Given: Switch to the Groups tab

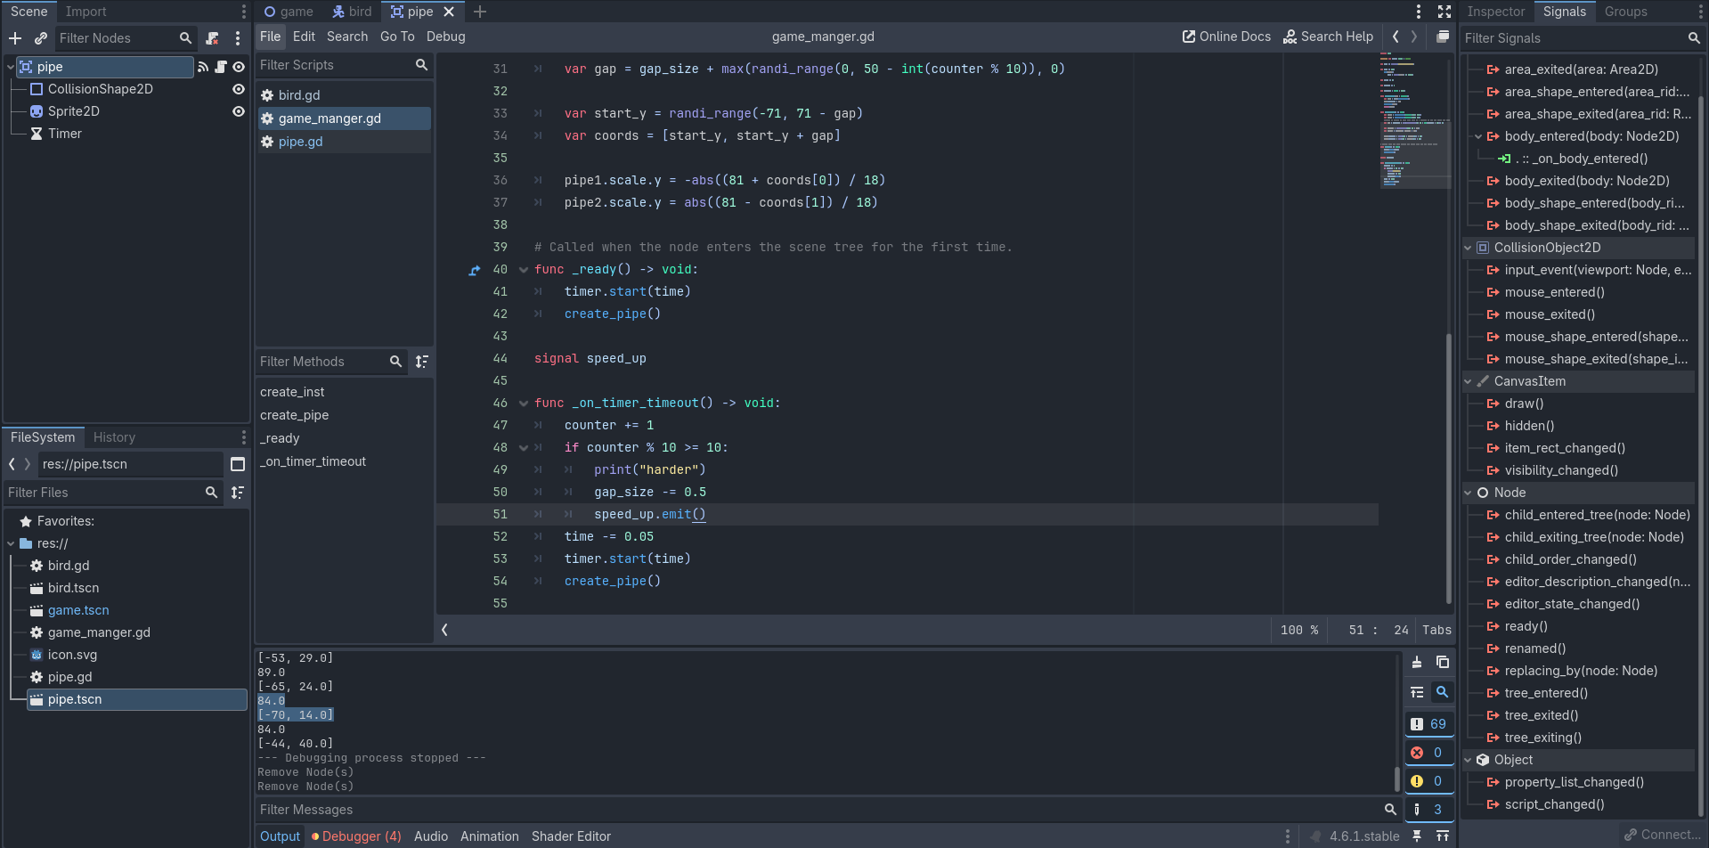Looking at the screenshot, I should point(1625,12).
